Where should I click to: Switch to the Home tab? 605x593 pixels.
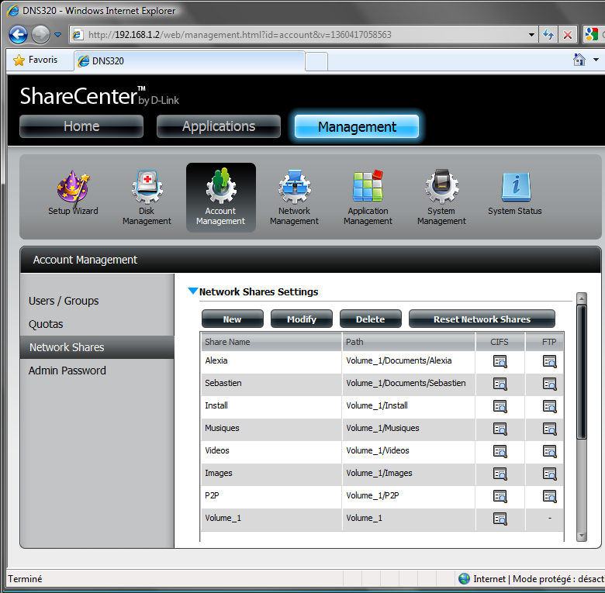81,126
